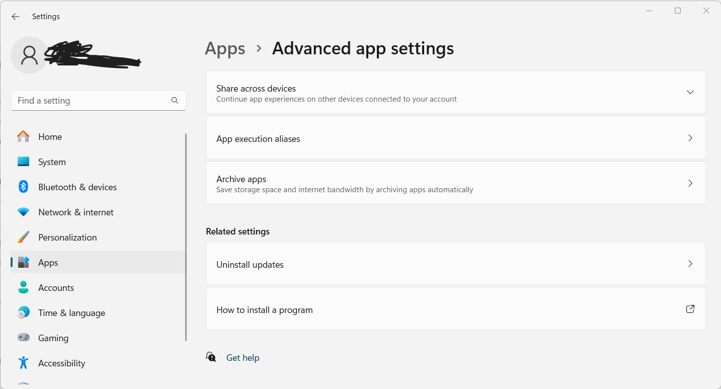
Task: Select Bluetooth & devices label
Action: pyautogui.click(x=77, y=187)
